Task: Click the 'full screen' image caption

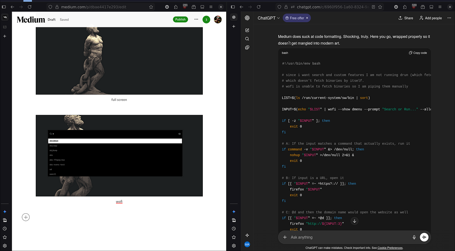Action: tap(119, 100)
